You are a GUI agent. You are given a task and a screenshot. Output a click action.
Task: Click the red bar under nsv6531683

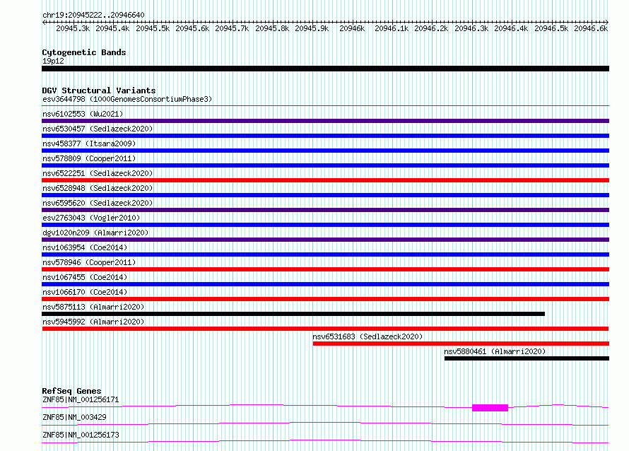click(461, 344)
